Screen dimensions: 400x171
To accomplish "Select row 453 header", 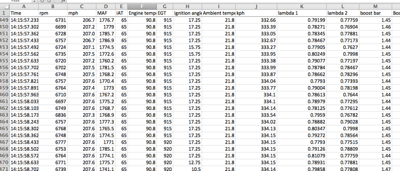I will pos(5,47).
